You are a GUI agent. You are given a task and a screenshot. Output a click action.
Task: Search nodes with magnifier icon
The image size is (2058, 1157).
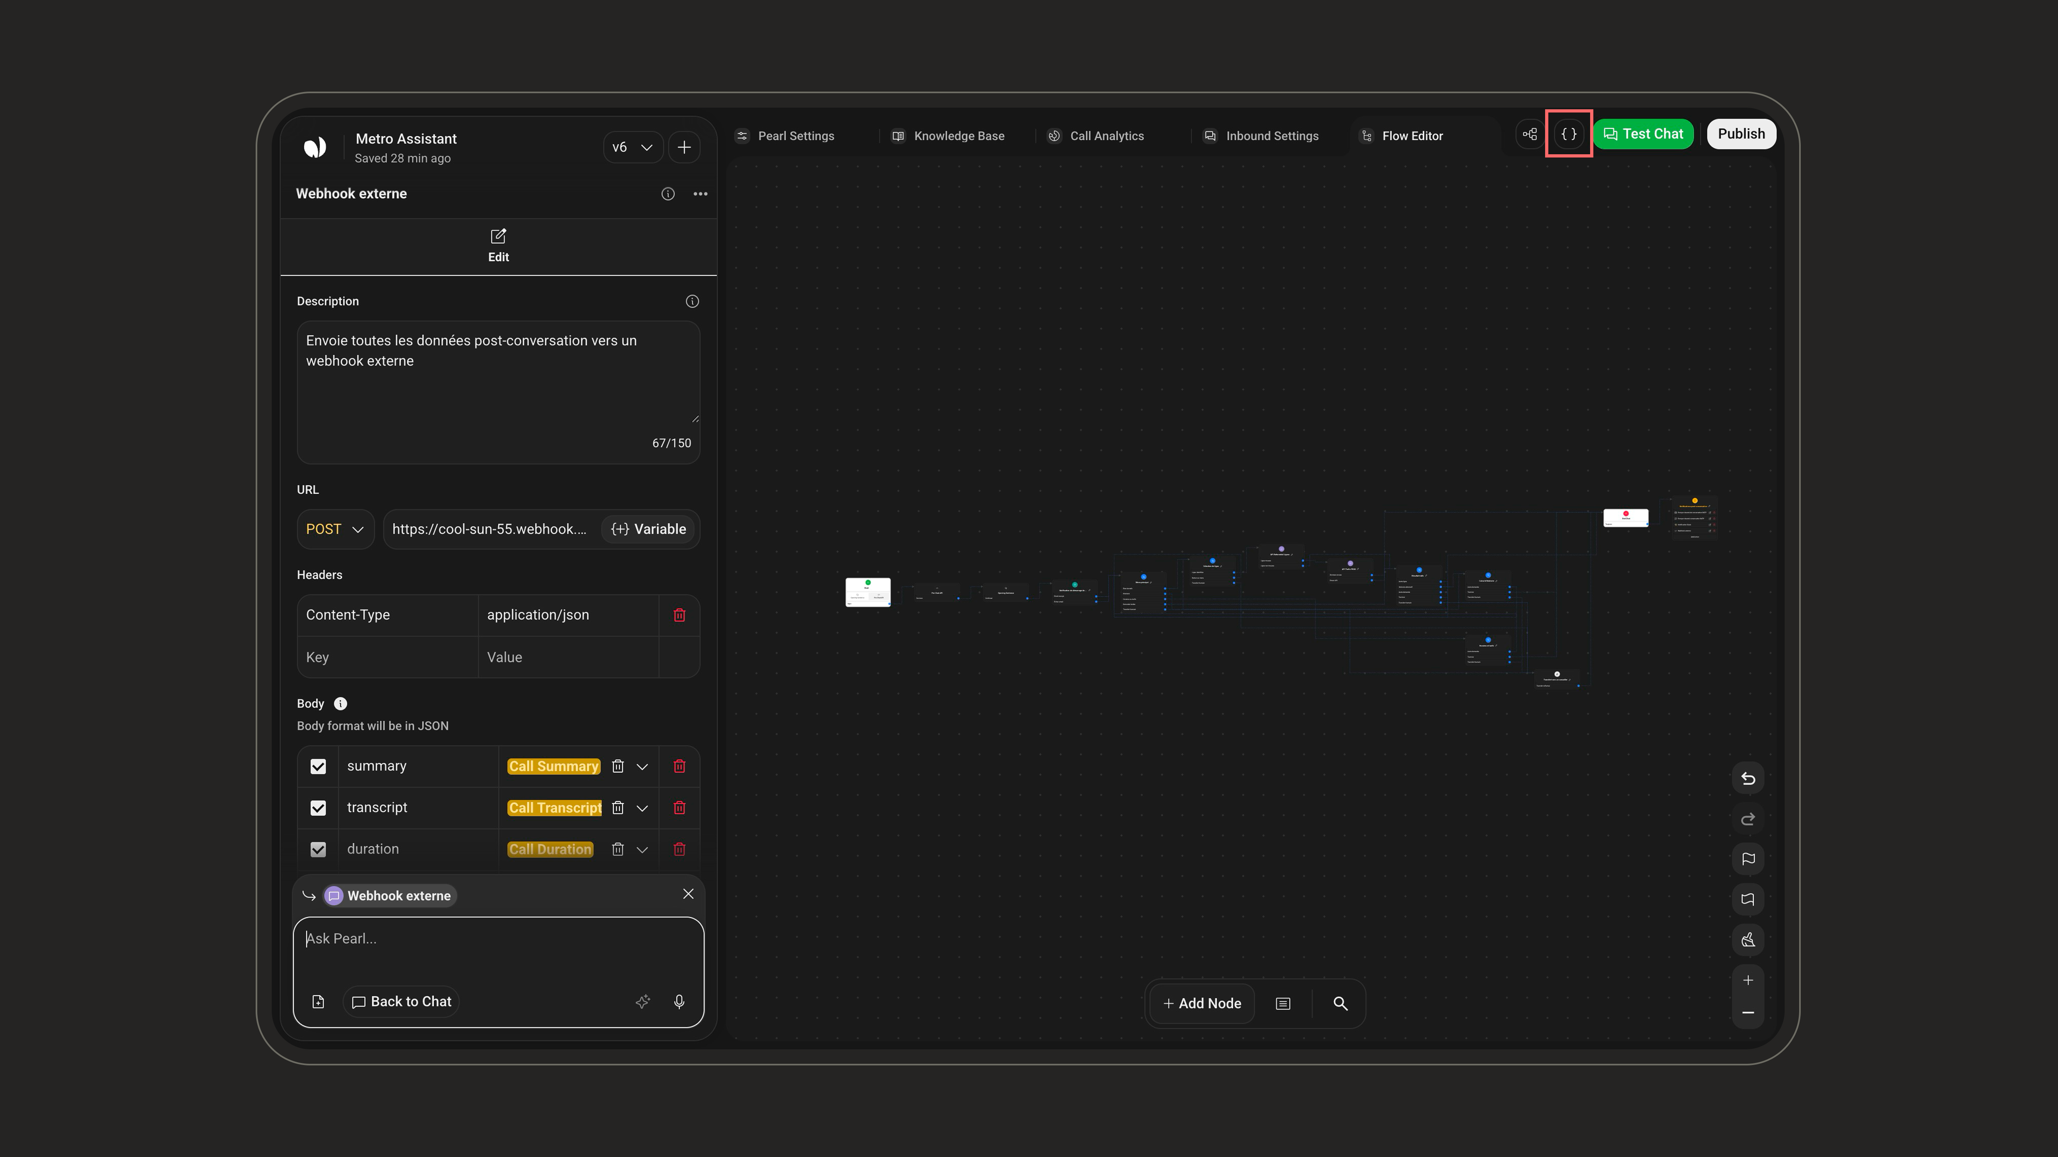1341,1004
